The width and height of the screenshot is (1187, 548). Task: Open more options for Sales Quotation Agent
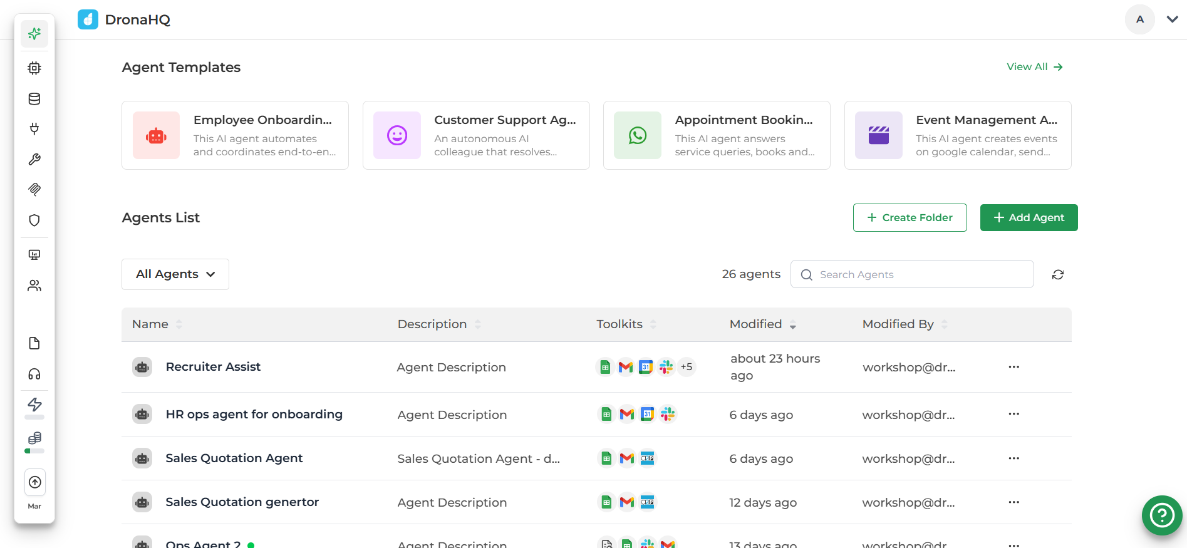(1014, 458)
